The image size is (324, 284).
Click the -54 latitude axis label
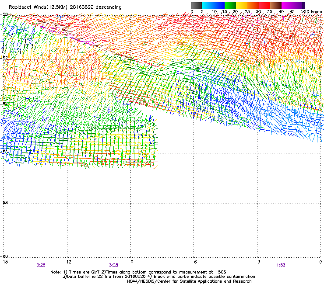[4, 104]
